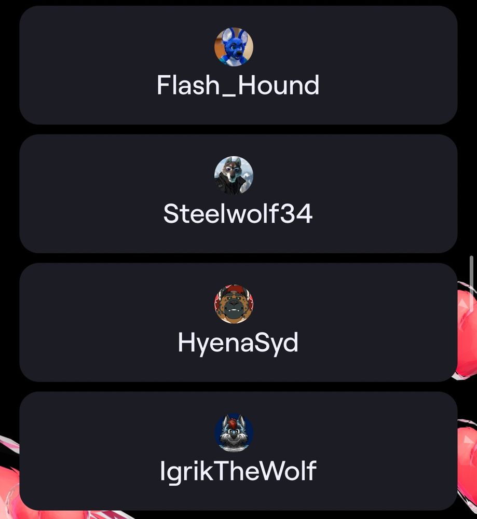Click black gap between HyenaSyd and IgrikTheWolf cards
Viewport: 477px width, 519px height.
(238, 387)
